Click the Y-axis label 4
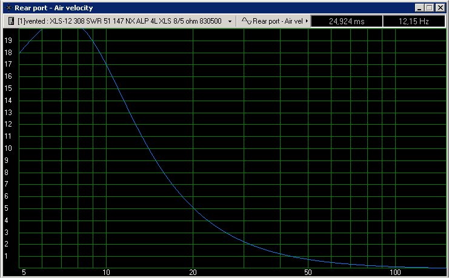 coord(6,220)
